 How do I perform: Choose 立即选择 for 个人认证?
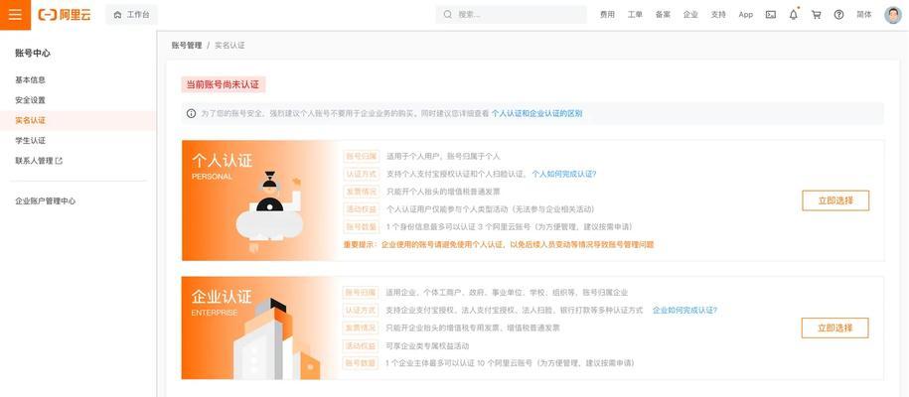pyautogui.click(x=835, y=200)
